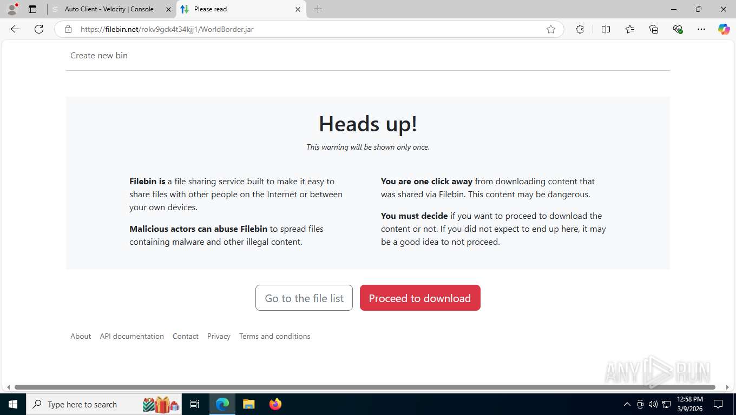Open Task View on taskbar
736x415 pixels.
tap(195, 404)
